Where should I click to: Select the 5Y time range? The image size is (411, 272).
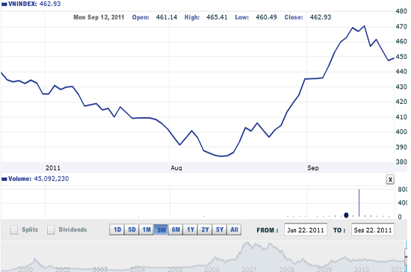pyautogui.click(x=220, y=230)
